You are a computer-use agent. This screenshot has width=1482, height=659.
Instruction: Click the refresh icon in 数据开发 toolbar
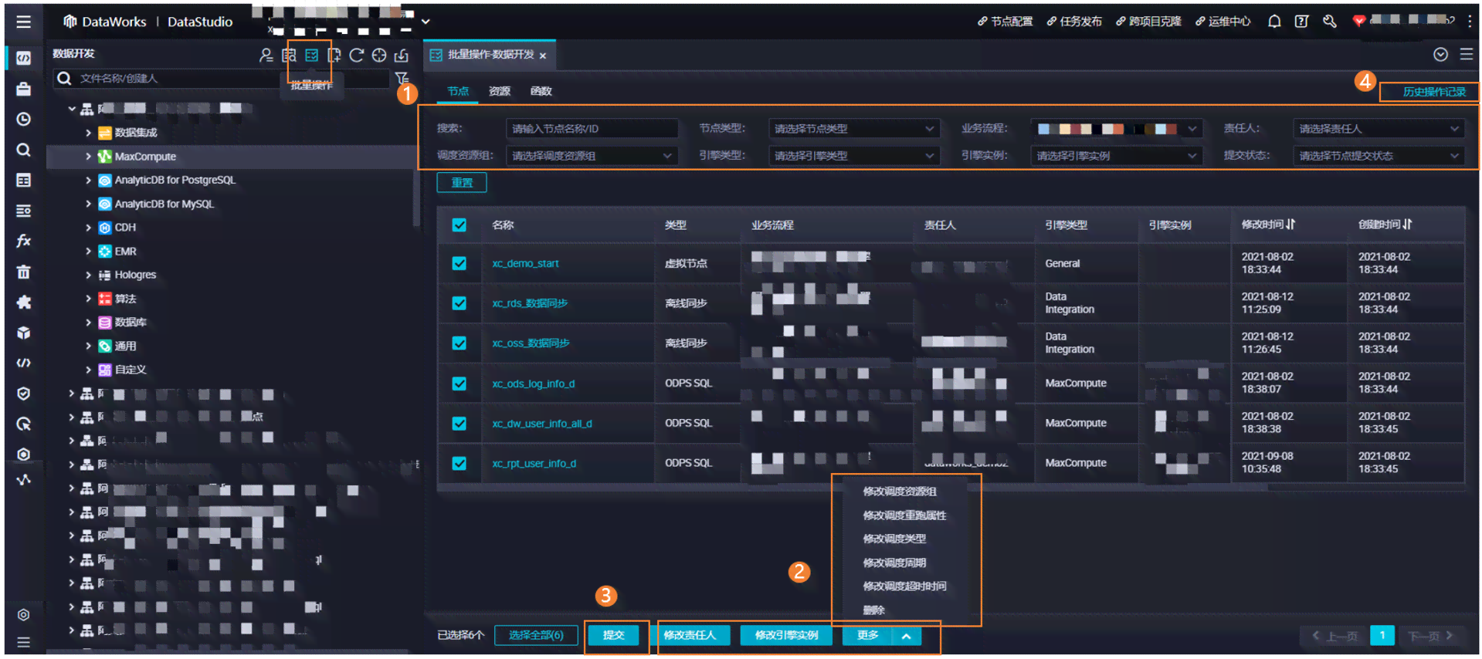tap(356, 56)
